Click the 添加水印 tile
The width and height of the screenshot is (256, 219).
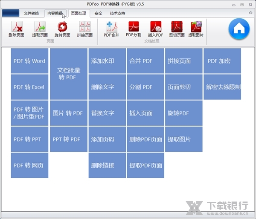point(107,61)
